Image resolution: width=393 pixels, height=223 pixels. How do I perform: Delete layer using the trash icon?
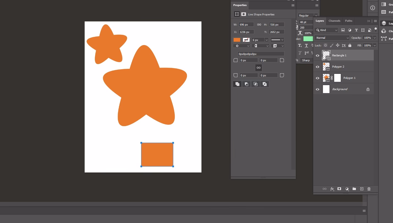pos(369,189)
